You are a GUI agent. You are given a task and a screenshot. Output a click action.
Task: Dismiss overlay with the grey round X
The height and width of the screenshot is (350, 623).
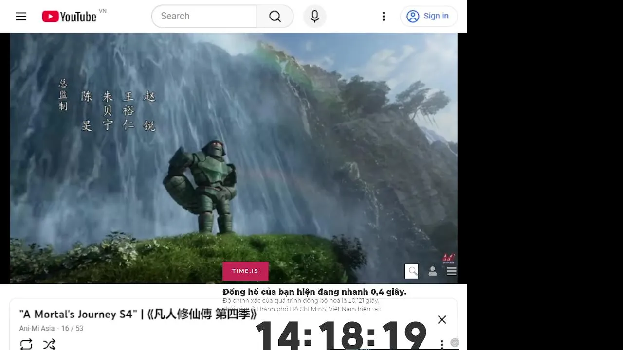click(x=455, y=343)
